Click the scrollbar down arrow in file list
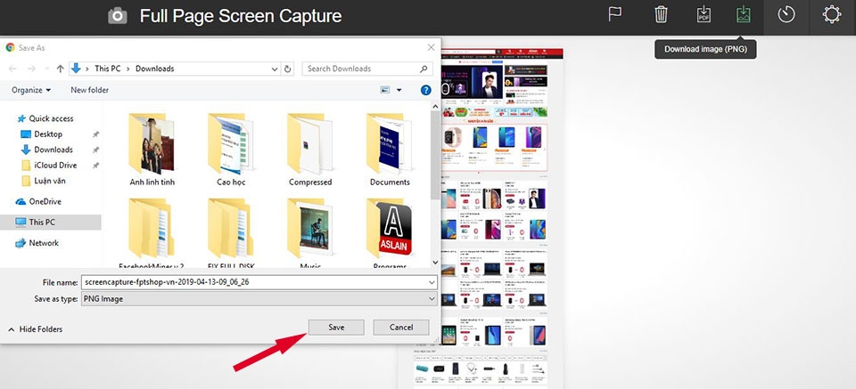This screenshot has width=856, height=389. [435, 262]
